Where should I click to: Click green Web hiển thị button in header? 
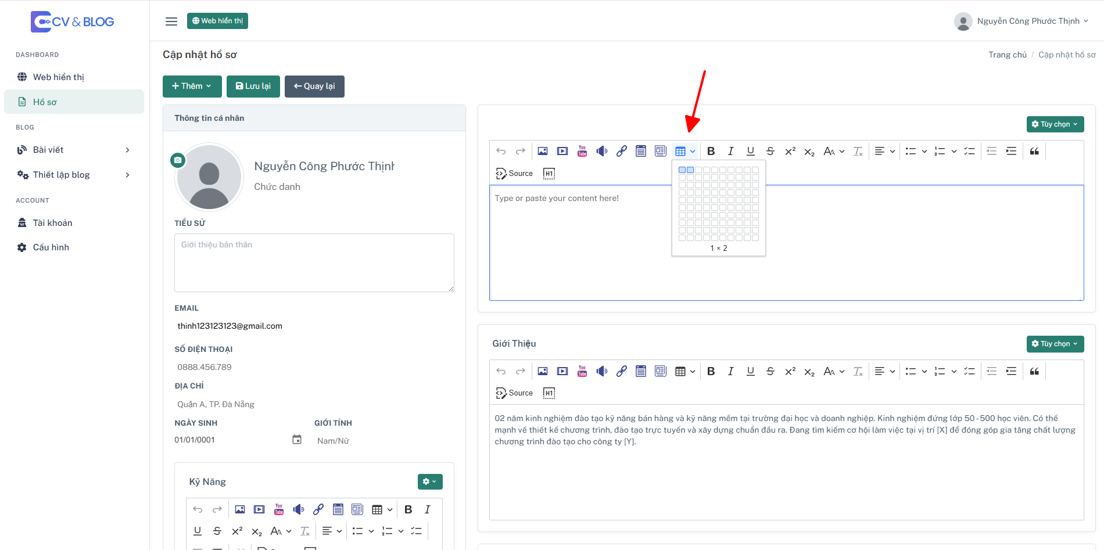click(217, 21)
